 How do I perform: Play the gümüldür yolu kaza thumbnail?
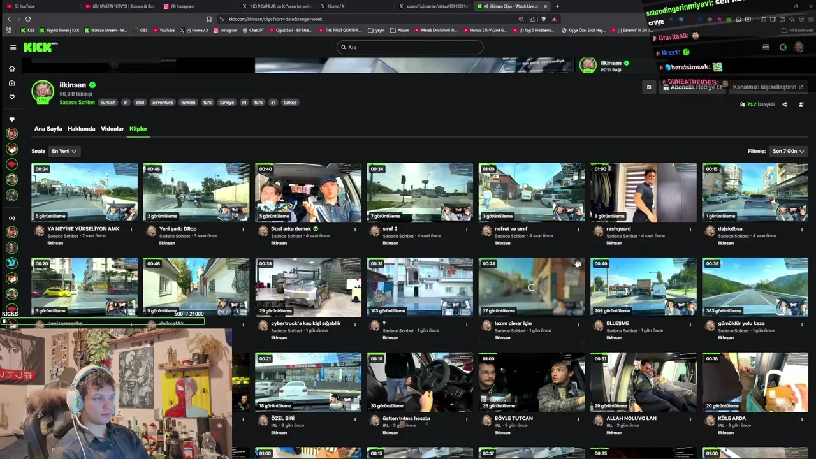(x=755, y=287)
